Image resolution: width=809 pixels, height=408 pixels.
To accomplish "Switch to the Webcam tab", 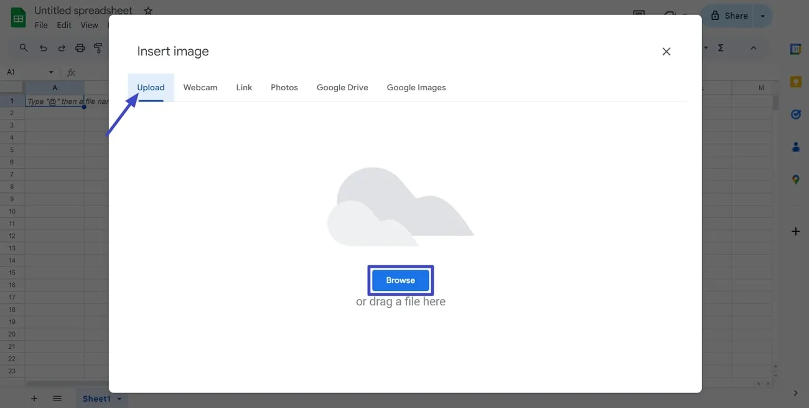I will click(200, 87).
